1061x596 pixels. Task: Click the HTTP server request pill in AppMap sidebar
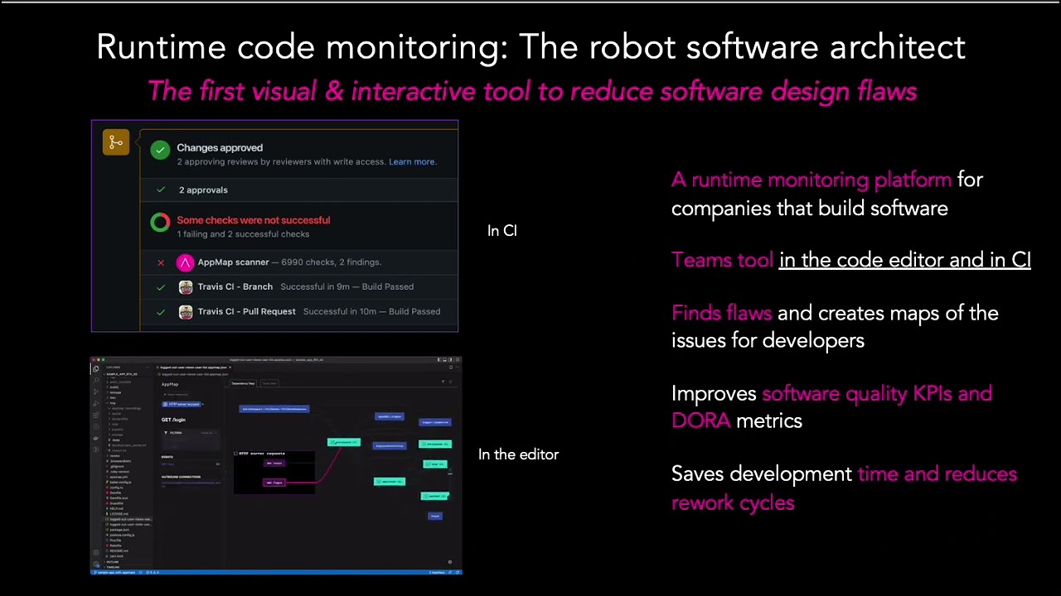pyautogui.click(x=182, y=404)
